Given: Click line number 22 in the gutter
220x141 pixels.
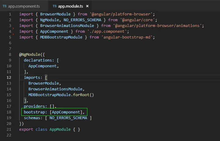Looking at the screenshot, I should tap(9, 135).
